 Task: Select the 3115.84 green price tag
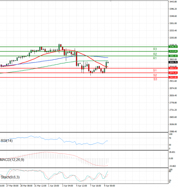coord(173,51)
